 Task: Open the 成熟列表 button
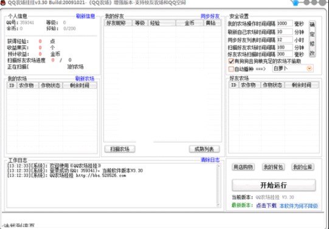click(204, 149)
